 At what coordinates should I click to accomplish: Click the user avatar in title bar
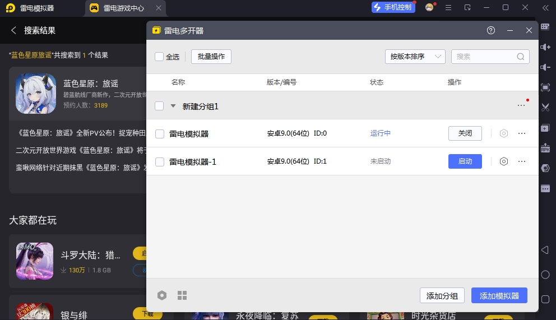[429, 7]
